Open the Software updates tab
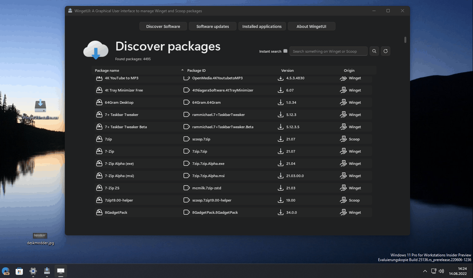Screen dimensions: 473x278 pyautogui.click(x=213, y=26)
